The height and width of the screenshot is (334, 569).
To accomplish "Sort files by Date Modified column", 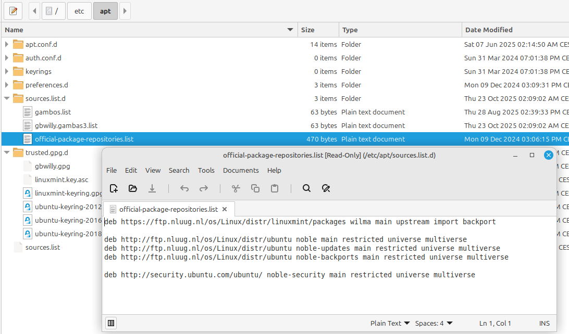I will pyautogui.click(x=489, y=30).
